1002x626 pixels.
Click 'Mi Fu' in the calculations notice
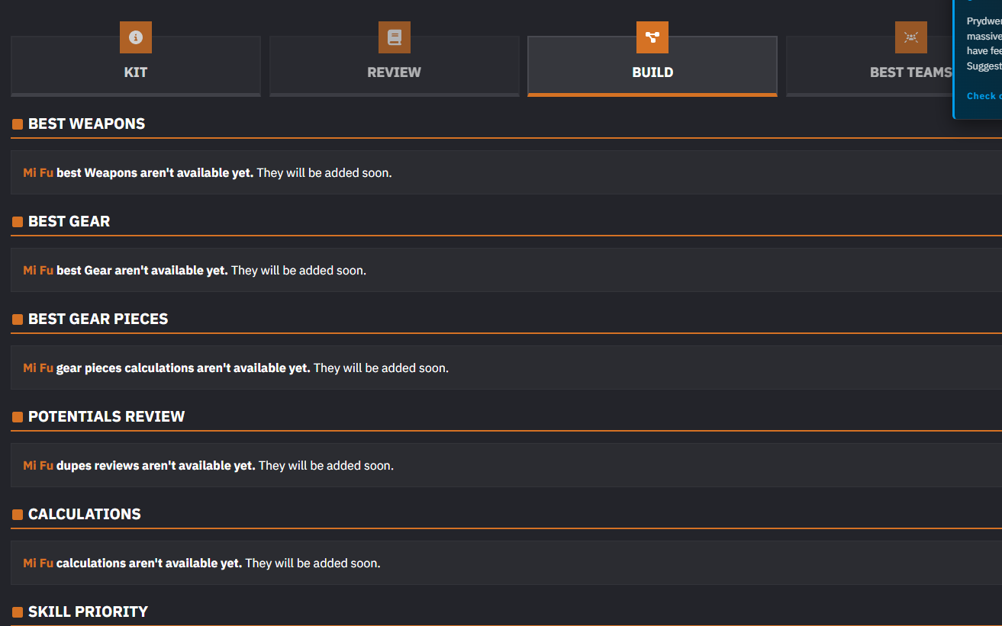(x=38, y=563)
